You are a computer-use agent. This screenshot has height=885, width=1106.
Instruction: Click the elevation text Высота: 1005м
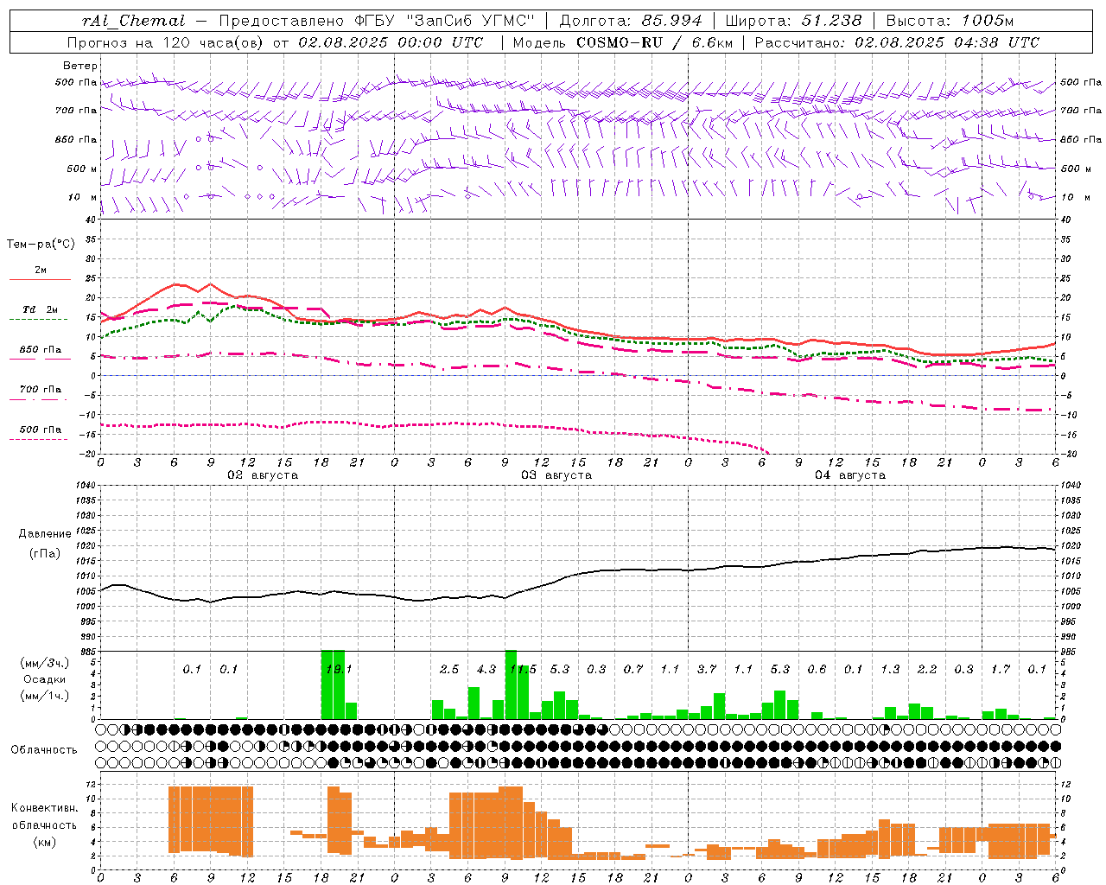(950, 21)
